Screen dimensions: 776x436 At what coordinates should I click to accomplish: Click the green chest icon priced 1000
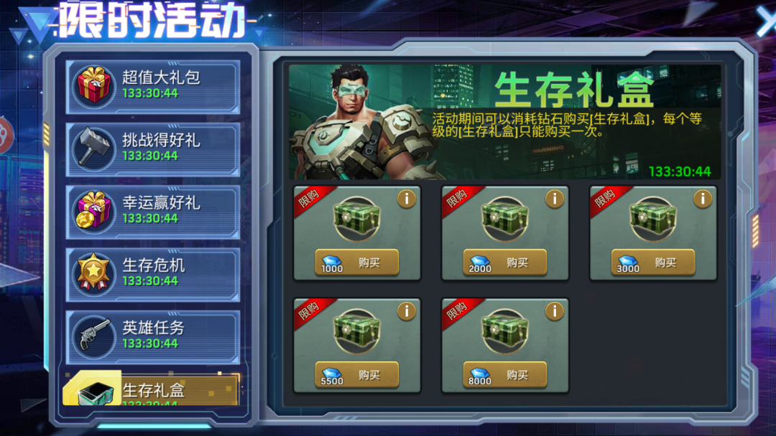(x=357, y=219)
